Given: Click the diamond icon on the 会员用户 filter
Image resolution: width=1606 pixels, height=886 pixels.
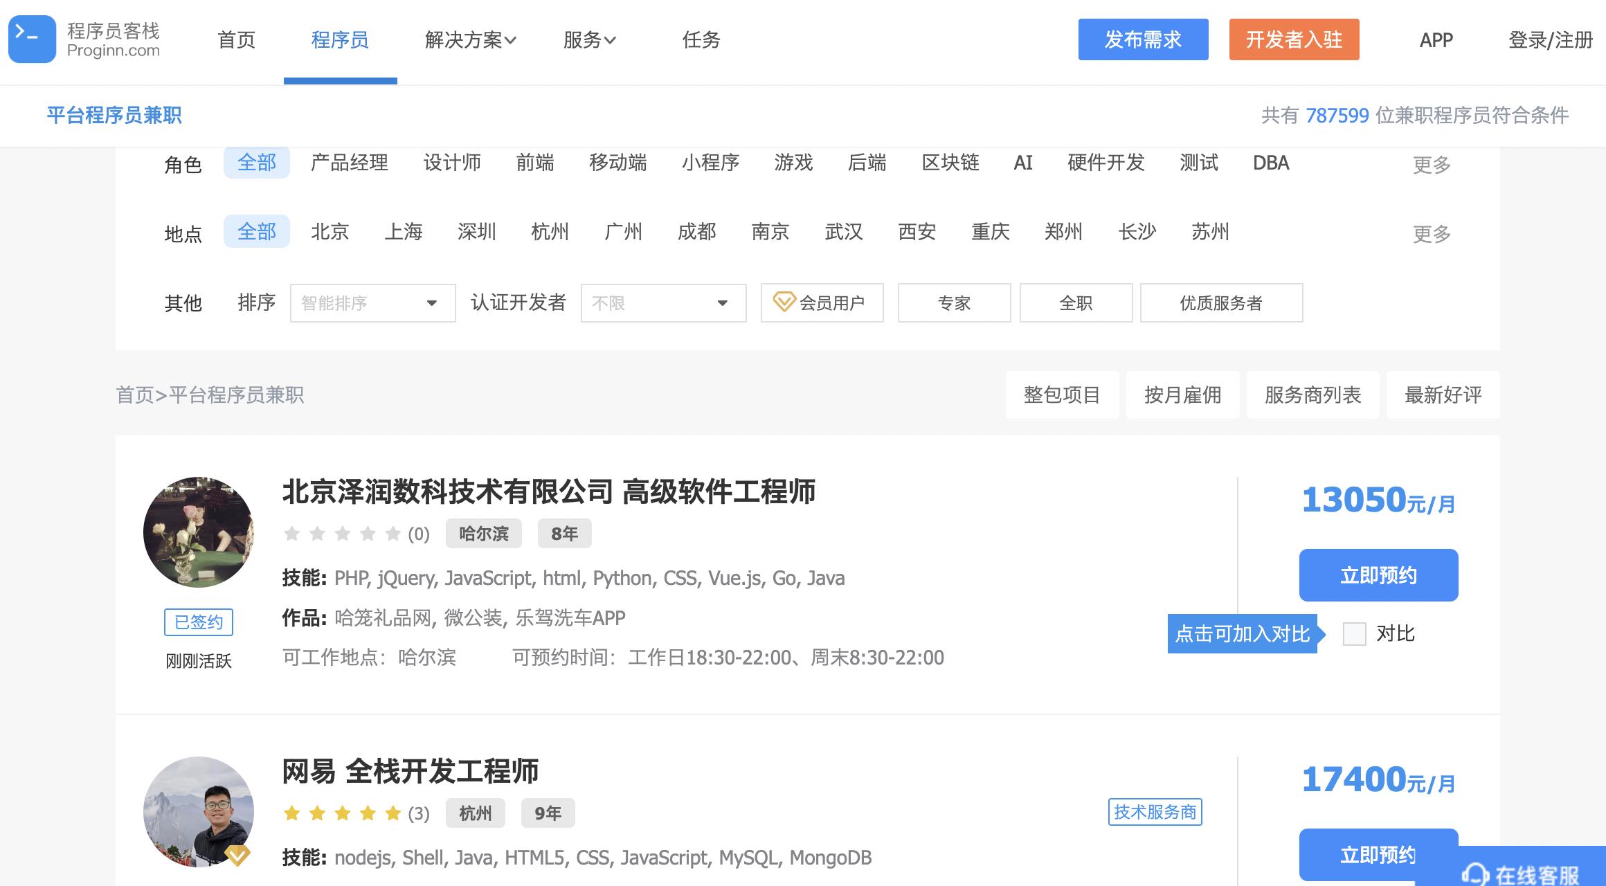Looking at the screenshot, I should [784, 302].
